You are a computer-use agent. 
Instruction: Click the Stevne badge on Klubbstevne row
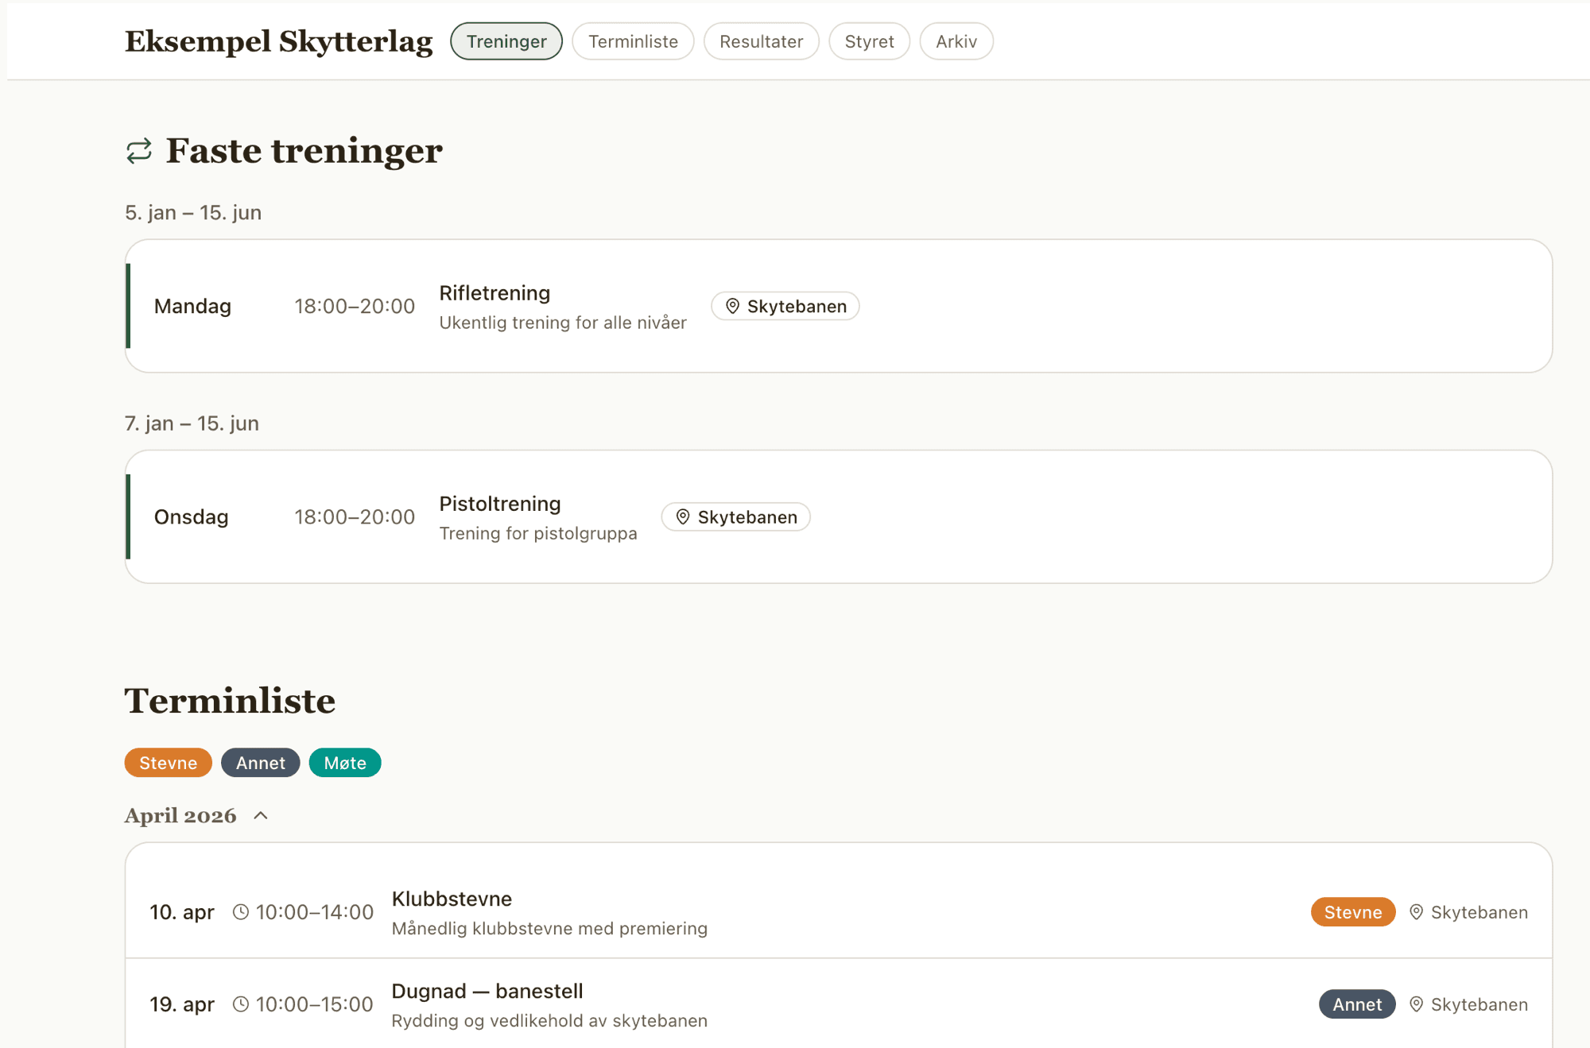pyautogui.click(x=1352, y=912)
